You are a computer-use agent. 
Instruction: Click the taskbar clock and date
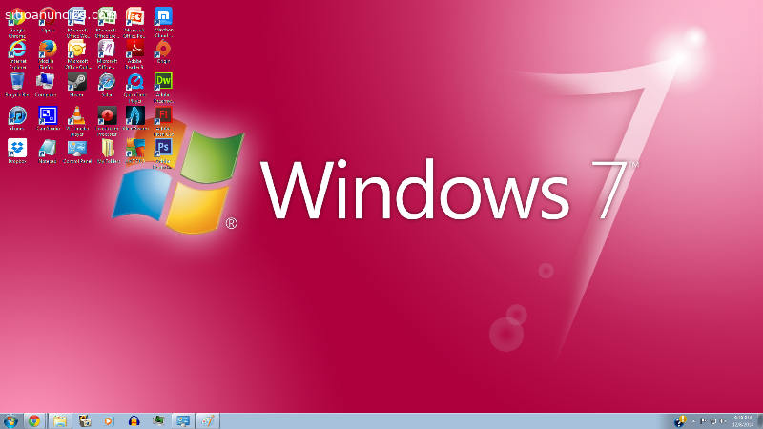(x=743, y=421)
